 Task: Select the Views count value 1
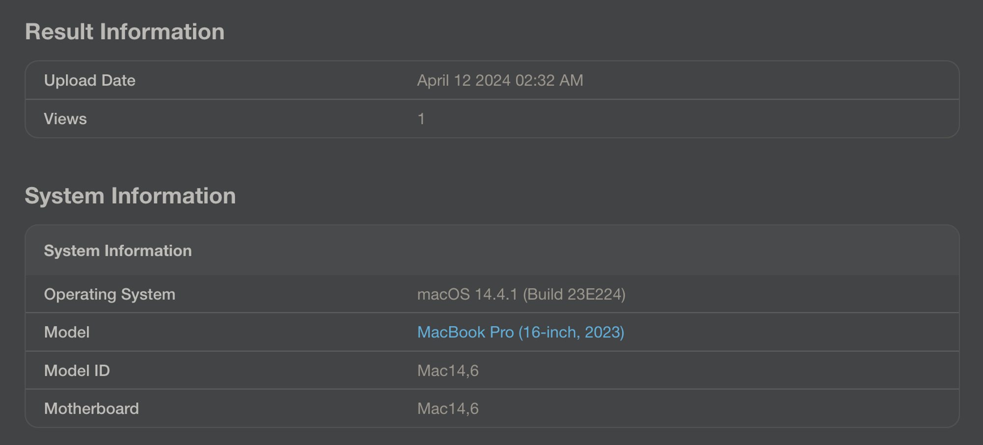pos(421,119)
